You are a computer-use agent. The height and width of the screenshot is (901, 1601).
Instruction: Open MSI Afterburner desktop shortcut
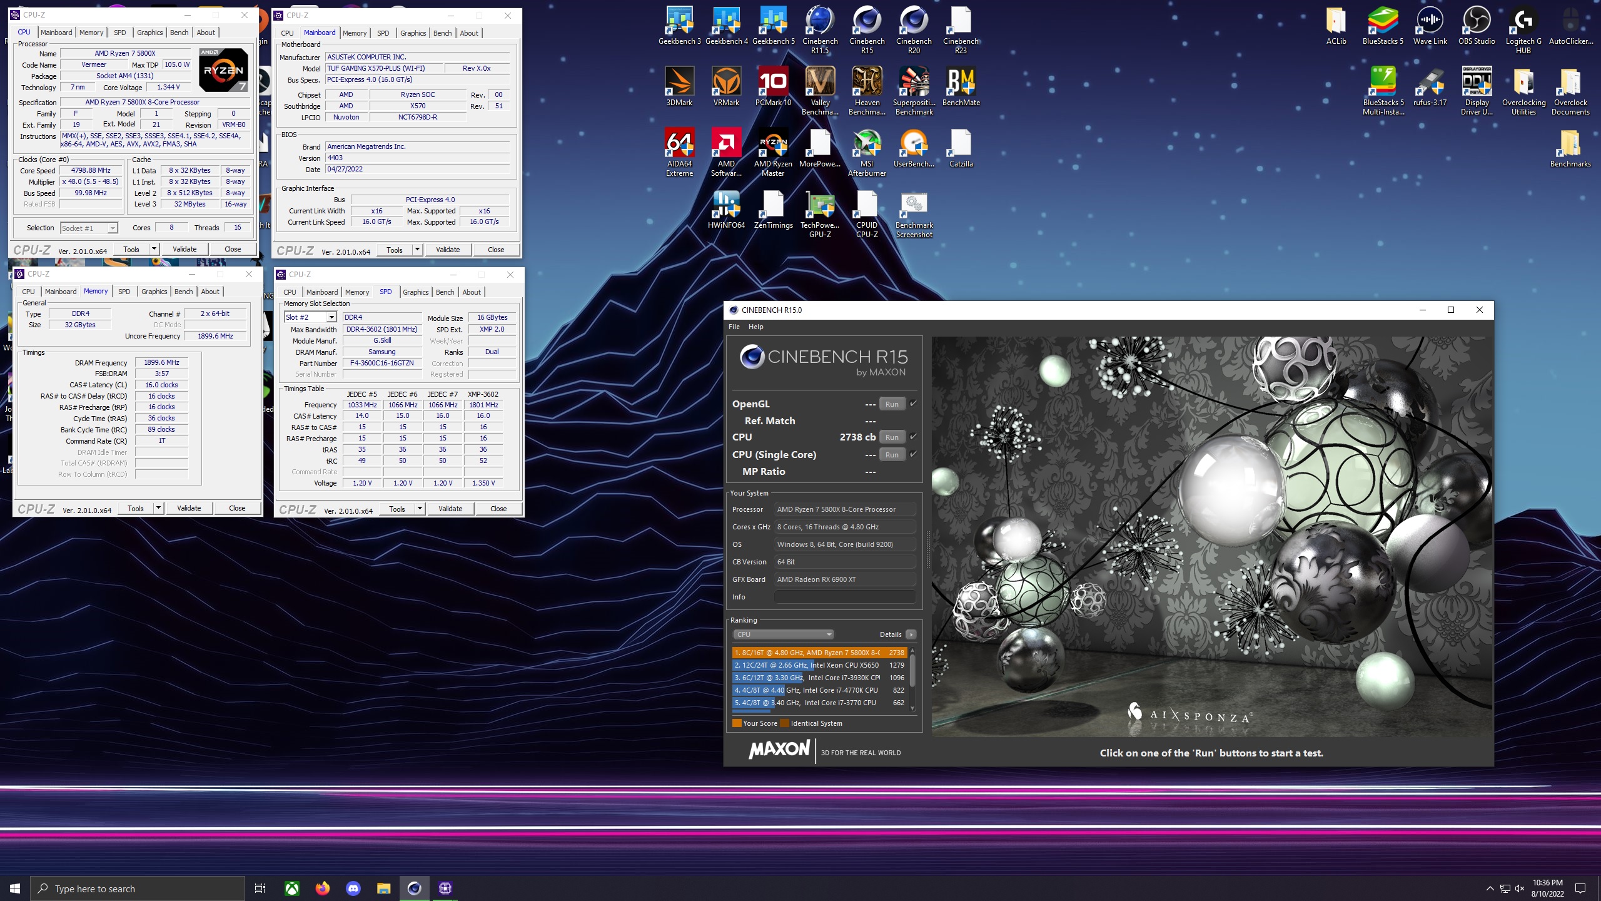pos(867,152)
